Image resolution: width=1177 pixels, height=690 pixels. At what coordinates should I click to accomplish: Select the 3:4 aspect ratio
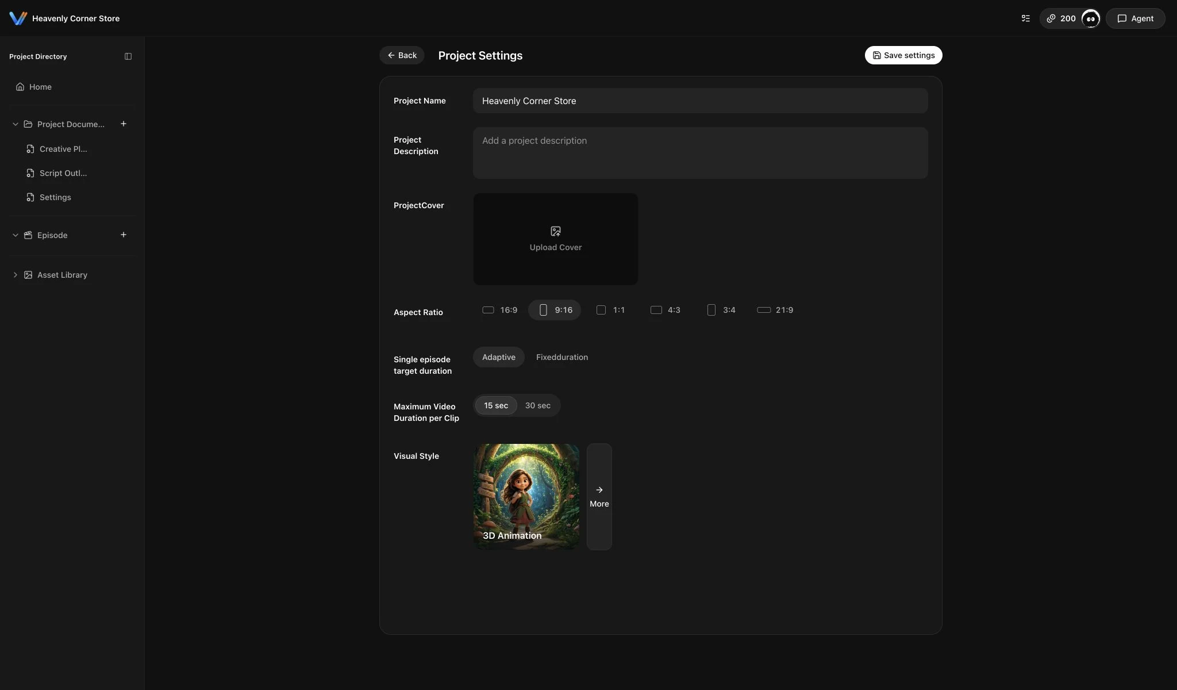721,310
